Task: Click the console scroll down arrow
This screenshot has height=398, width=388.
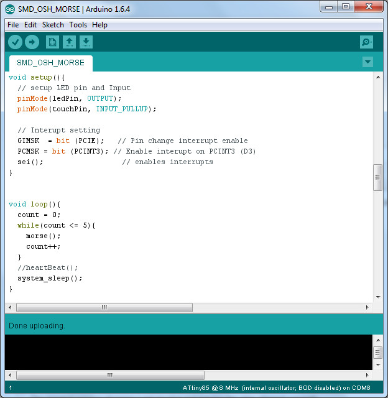Action: coord(378,365)
